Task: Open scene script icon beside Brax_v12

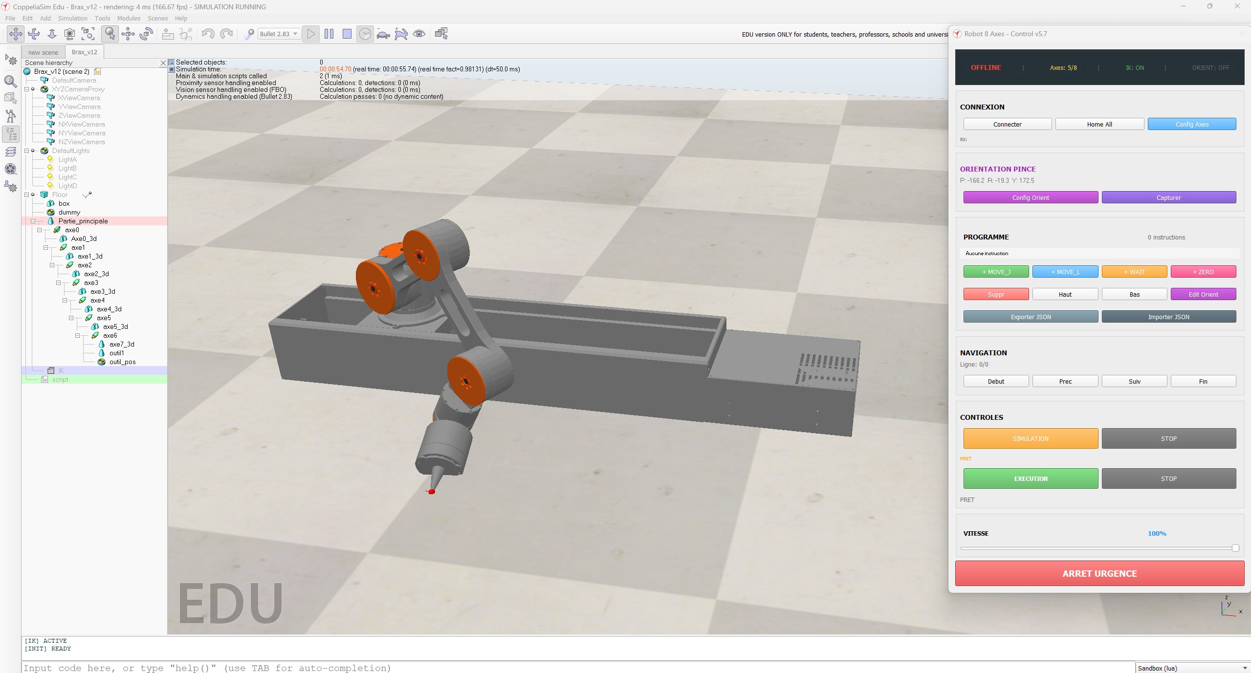Action: [97, 71]
